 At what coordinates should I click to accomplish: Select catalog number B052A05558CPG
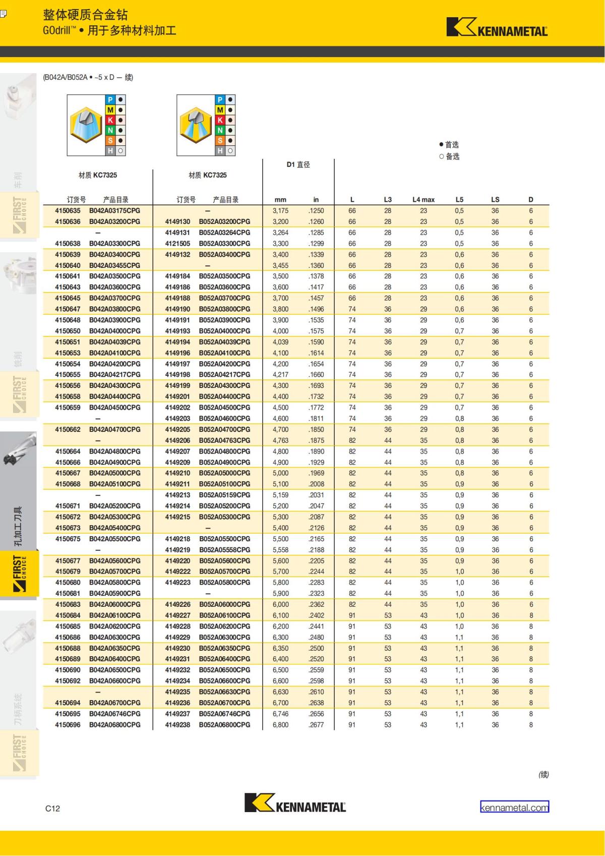(225, 550)
